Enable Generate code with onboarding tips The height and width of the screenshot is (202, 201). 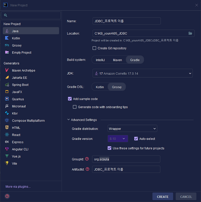click(75, 107)
